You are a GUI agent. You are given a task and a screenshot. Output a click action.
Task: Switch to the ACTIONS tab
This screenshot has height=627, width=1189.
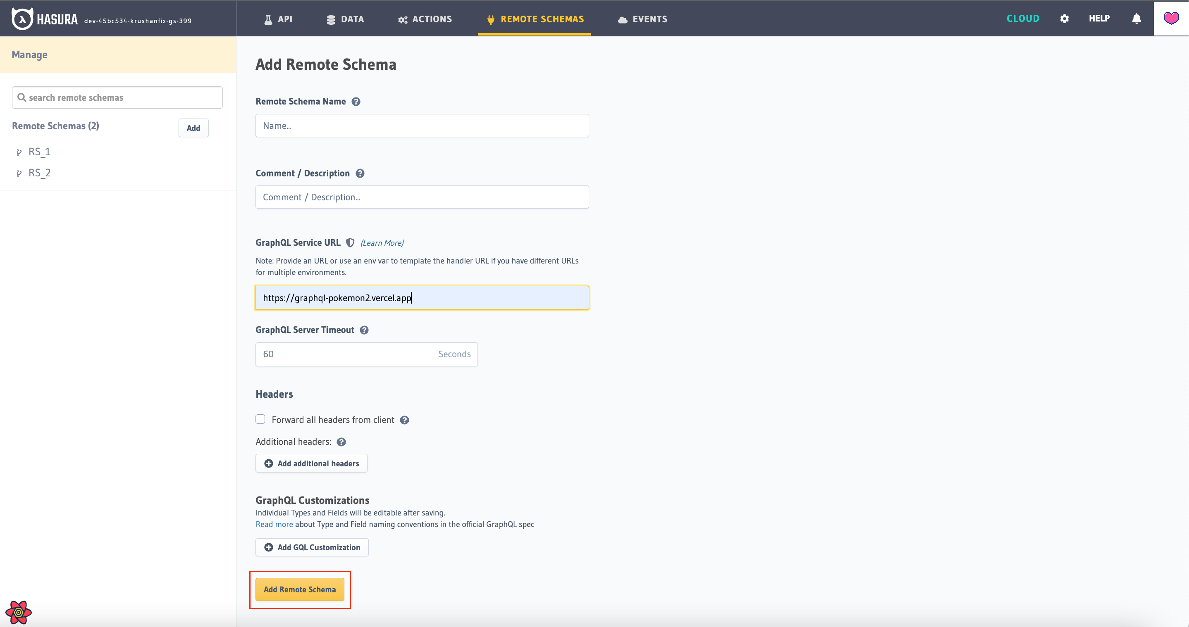coord(425,19)
